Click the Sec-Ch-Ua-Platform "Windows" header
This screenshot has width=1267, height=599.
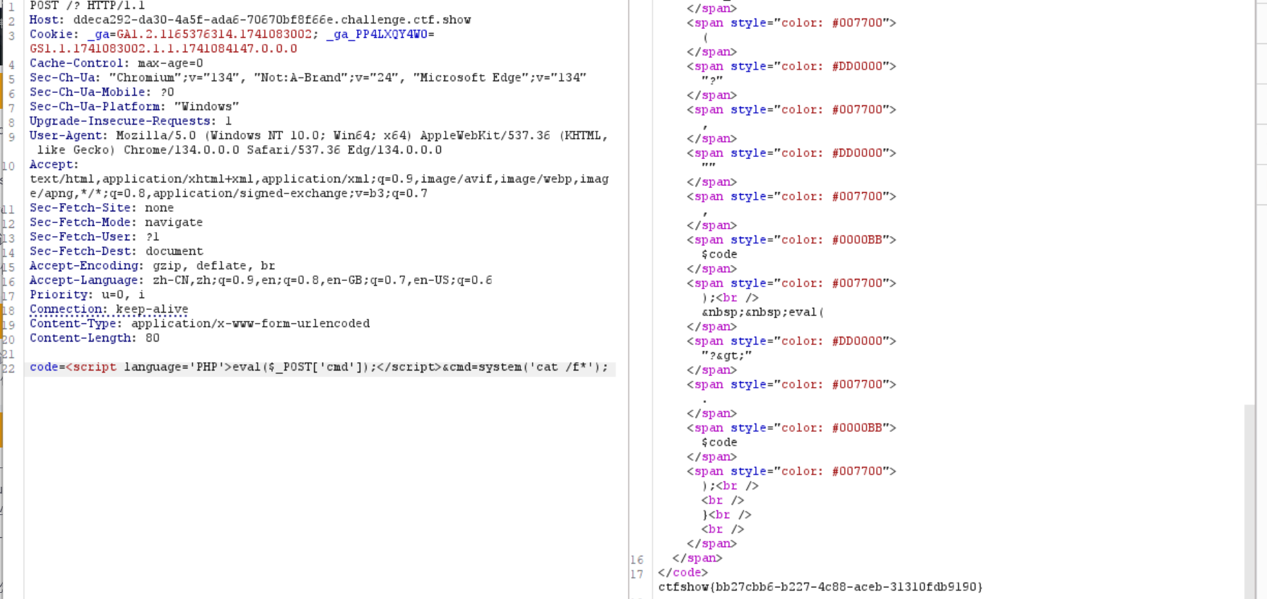coord(134,107)
